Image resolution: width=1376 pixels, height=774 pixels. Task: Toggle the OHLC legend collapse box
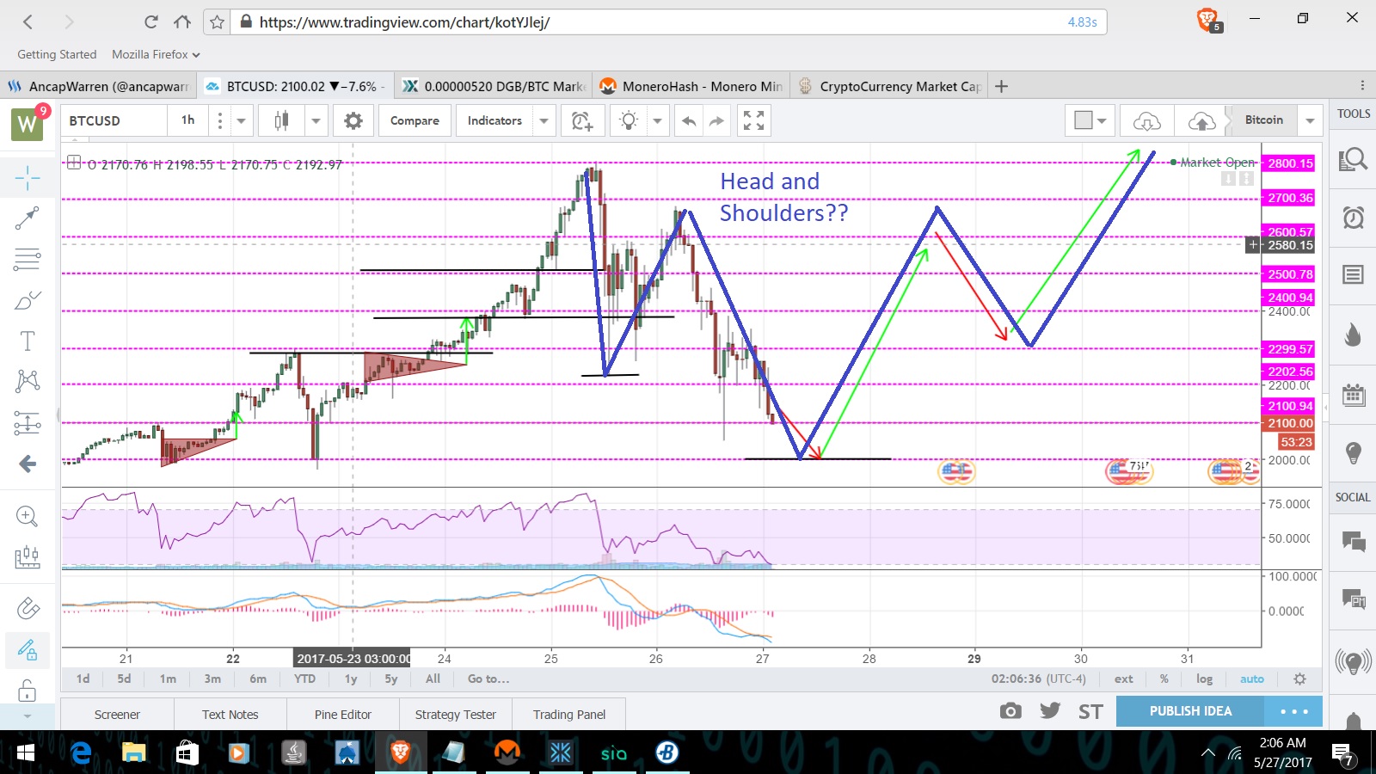point(74,163)
